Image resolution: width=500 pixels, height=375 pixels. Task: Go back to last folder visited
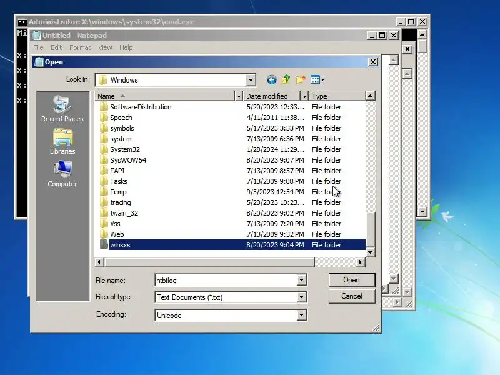coord(272,80)
